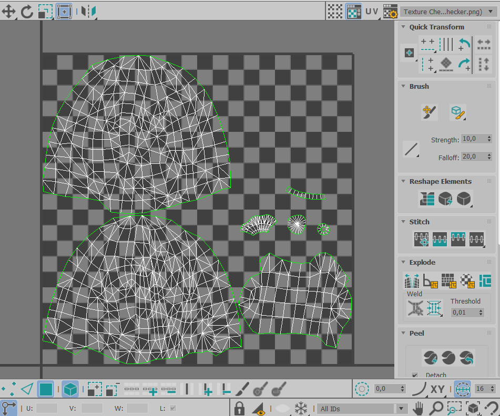Adjust the Weld Threshold spinner arrows
500x416 pixels.
point(480,313)
